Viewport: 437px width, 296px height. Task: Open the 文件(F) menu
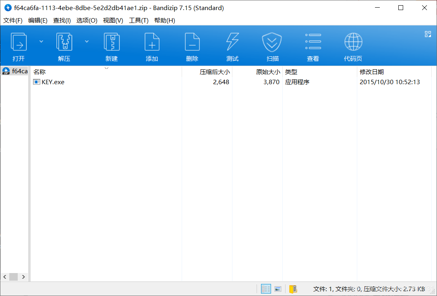point(13,21)
